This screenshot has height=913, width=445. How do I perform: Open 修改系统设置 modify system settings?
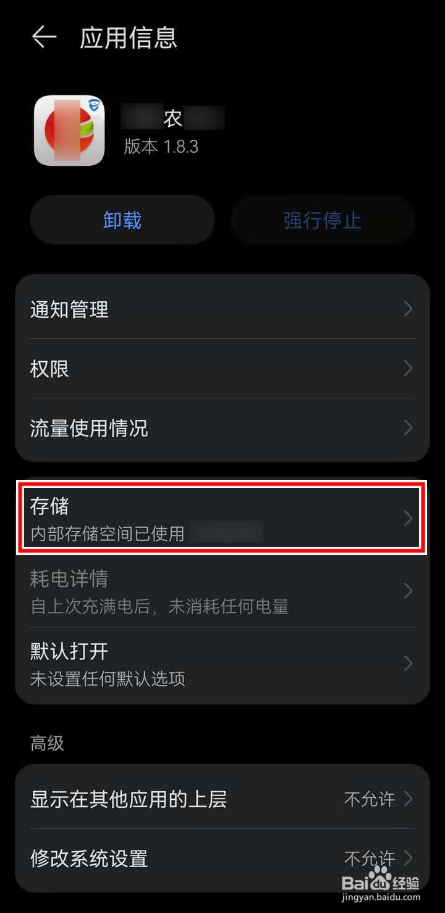coord(222,859)
